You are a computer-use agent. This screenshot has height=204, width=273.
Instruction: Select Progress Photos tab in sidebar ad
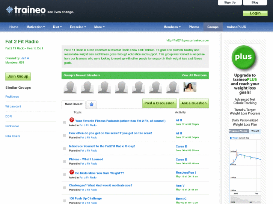pos(238,131)
